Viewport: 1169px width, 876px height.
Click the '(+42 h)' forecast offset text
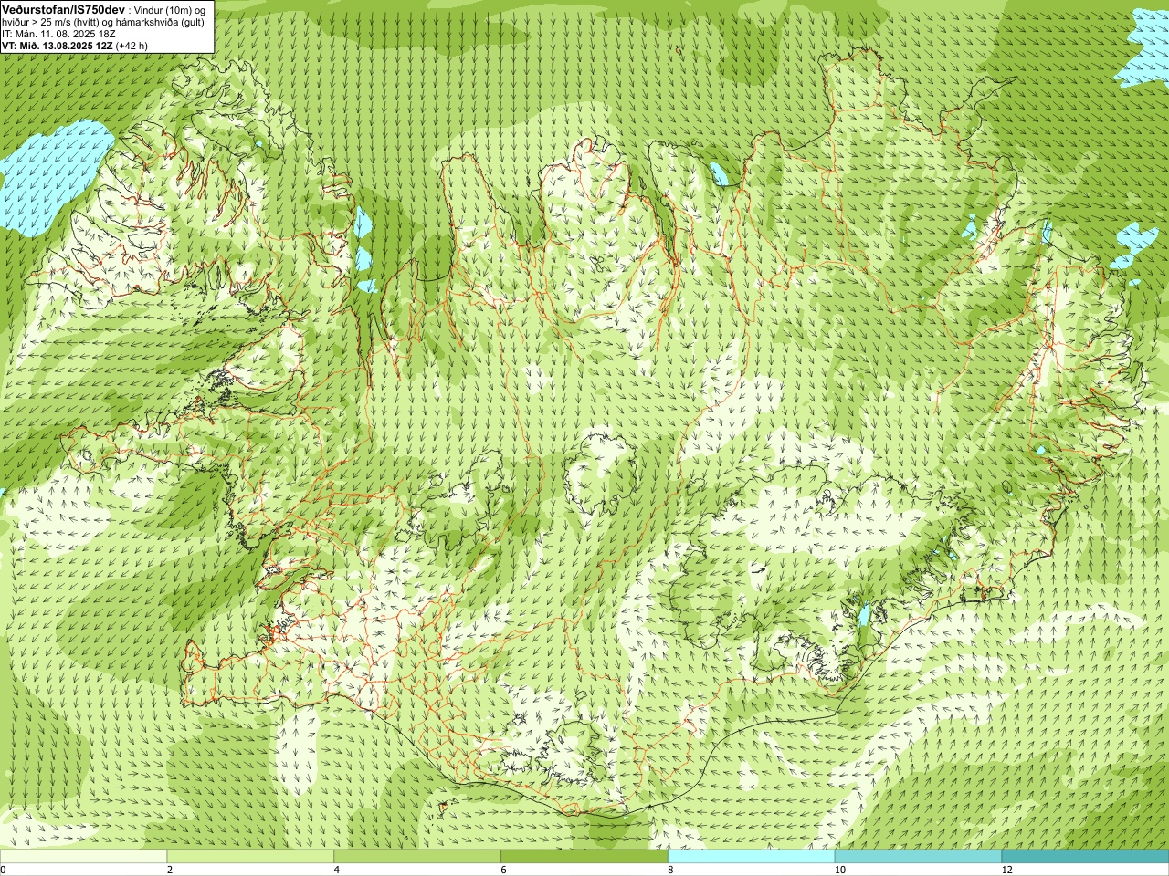pyautogui.click(x=132, y=46)
